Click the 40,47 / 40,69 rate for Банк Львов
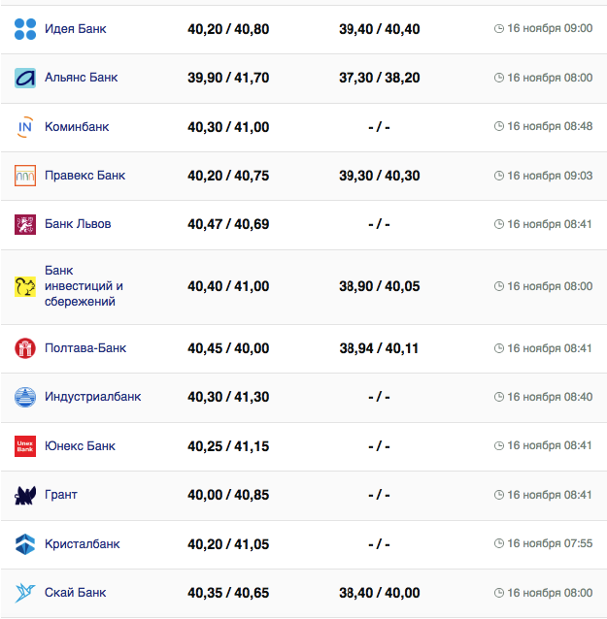The height and width of the screenshot is (619, 607). [228, 224]
